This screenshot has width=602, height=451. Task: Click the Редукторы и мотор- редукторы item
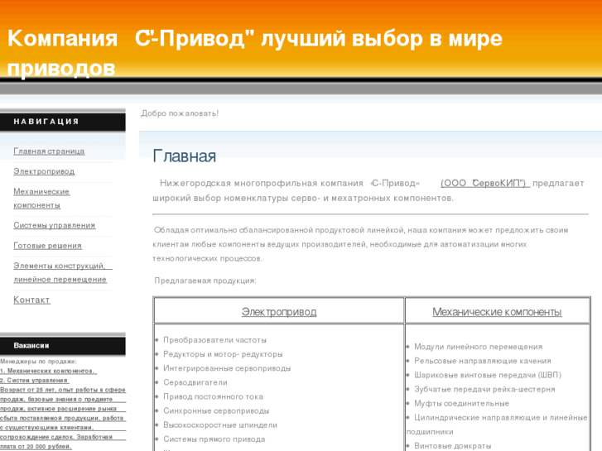coord(223,354)
